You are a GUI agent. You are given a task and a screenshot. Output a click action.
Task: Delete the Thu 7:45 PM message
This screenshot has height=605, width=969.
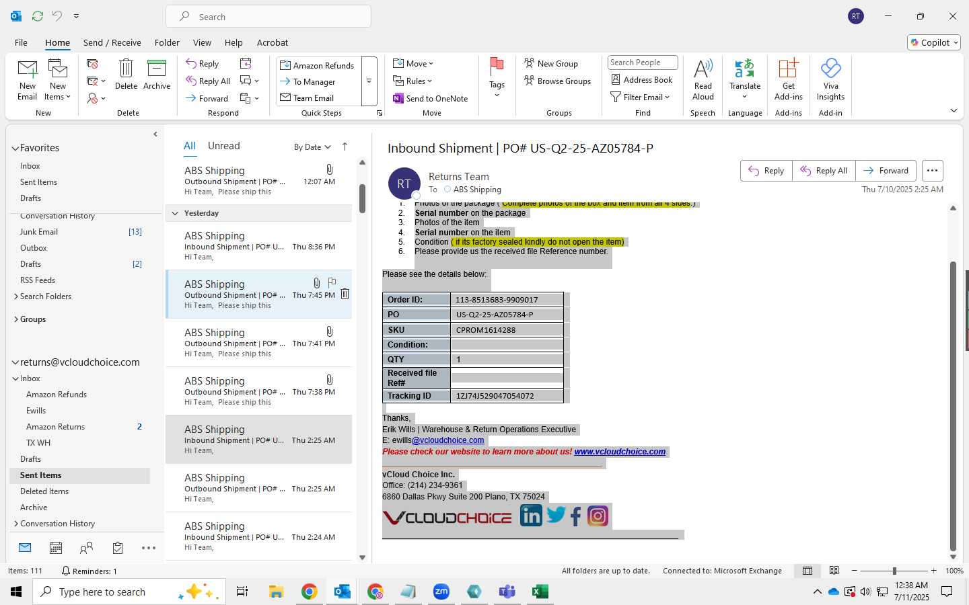pyautogui.click(x=345, y=294)
